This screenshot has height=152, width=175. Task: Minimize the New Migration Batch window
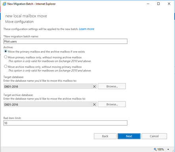148,4
